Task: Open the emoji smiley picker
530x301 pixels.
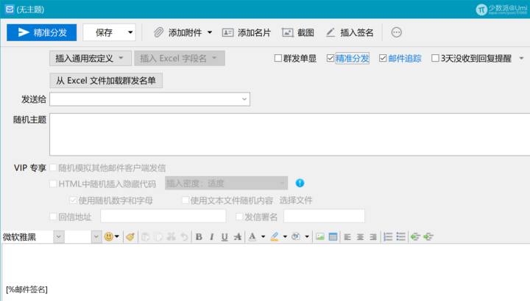Action: pyautogui.click(x=109, y=236)
